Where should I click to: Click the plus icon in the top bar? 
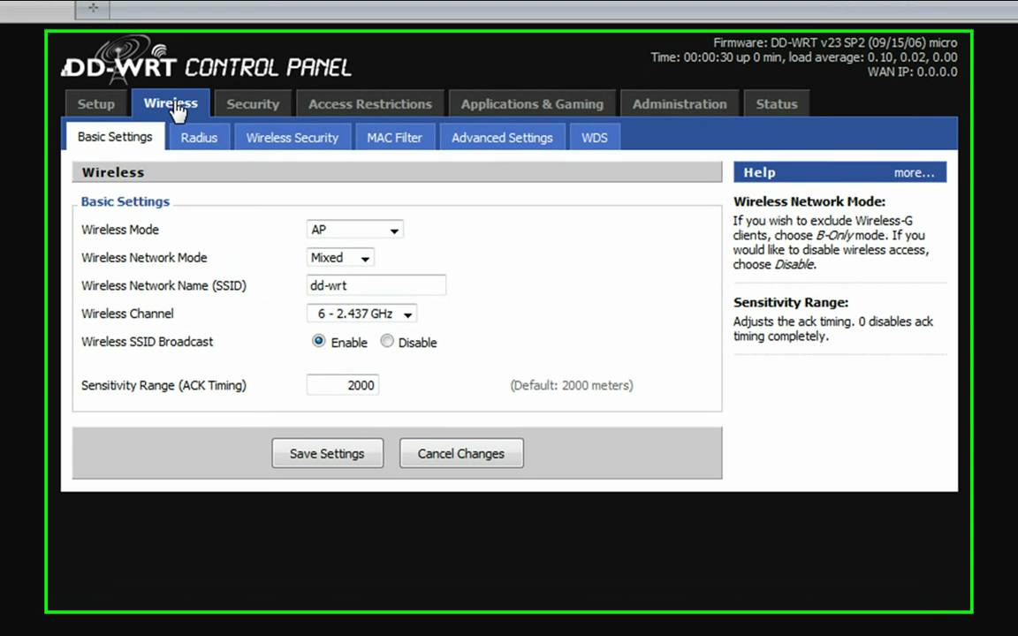93,9
